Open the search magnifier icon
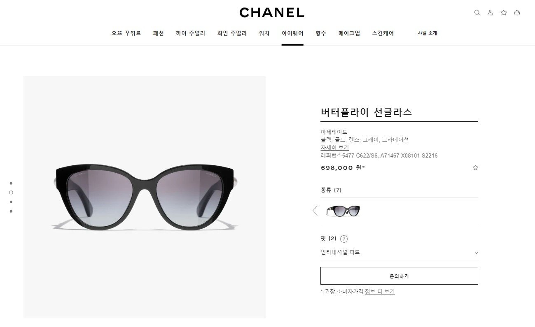 tap(477, 13)
